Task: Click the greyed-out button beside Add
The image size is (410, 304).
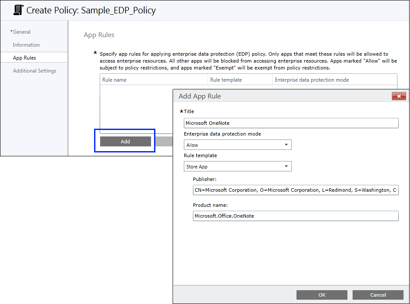Action: [x=164, y=142]
